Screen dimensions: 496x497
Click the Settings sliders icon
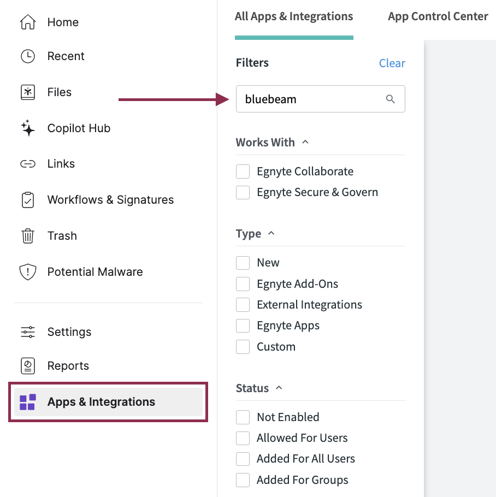[28, 332]
